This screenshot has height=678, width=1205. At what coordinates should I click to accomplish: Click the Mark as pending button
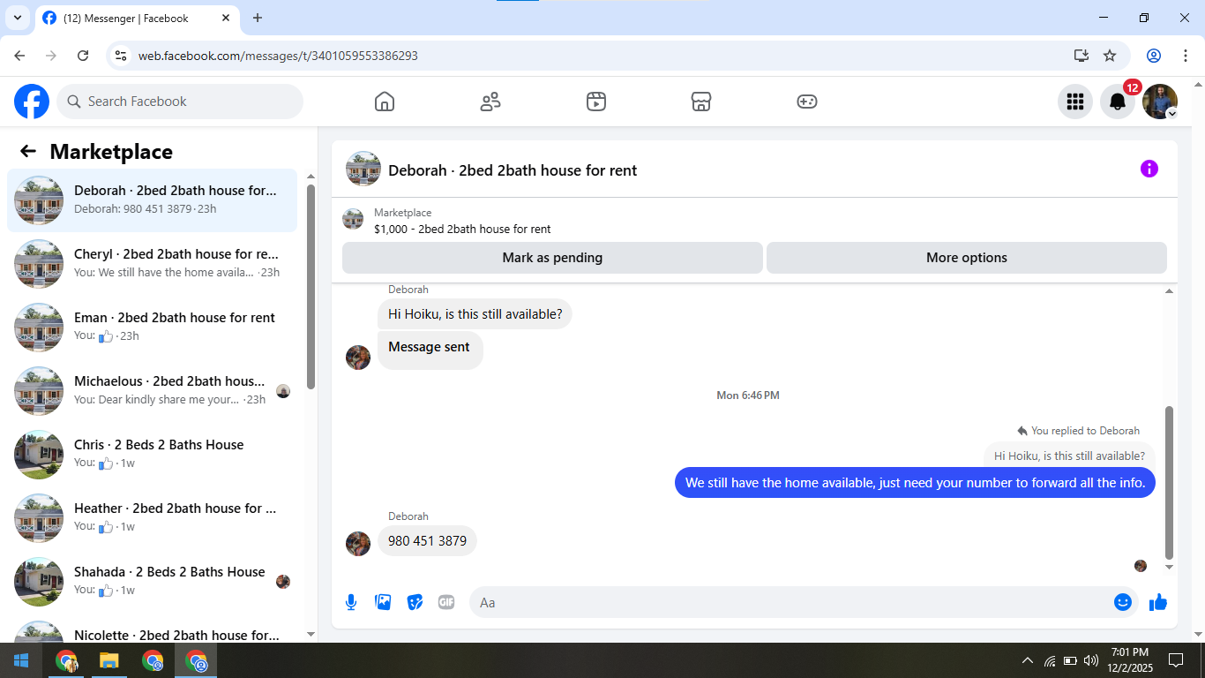click(x=552, y=258)
